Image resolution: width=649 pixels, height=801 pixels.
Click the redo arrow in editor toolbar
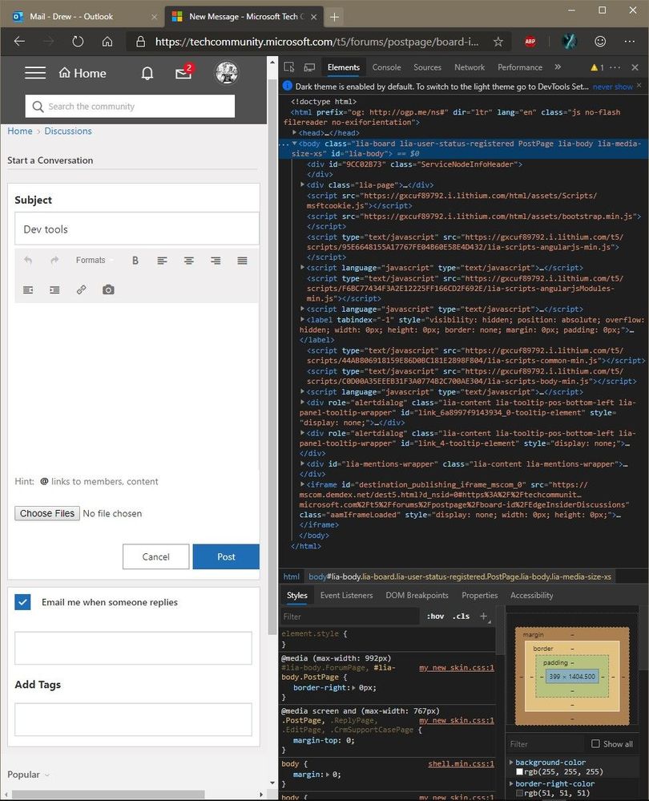[54, 261]
